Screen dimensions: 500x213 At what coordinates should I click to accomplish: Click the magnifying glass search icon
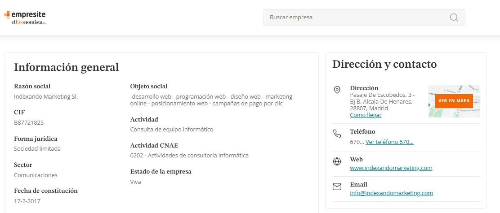[454, 17]
